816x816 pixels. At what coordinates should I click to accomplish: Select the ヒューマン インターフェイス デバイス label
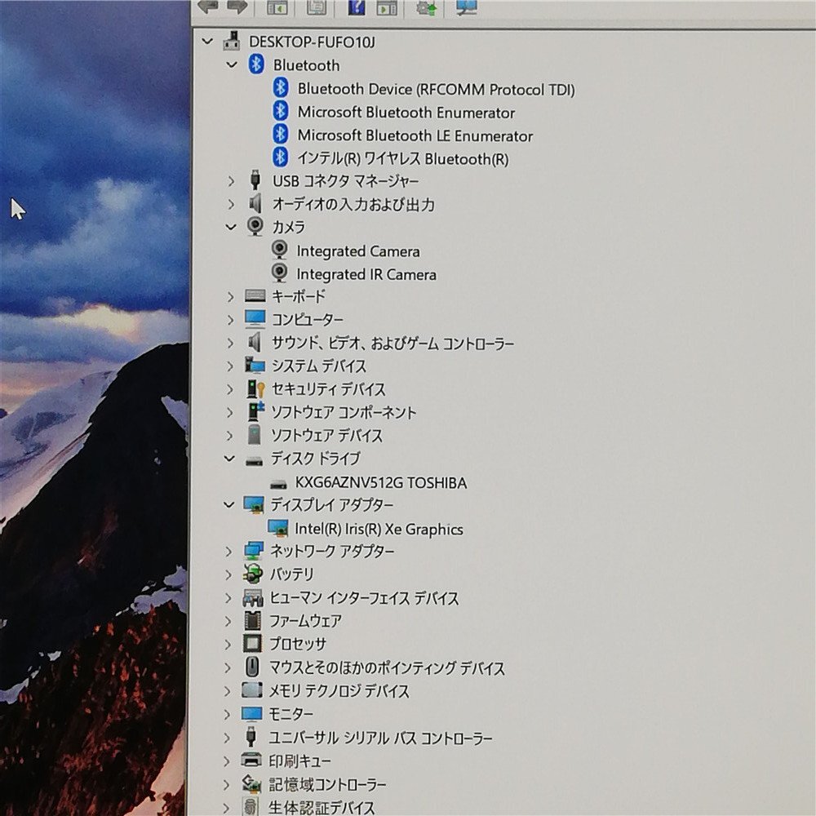364,598
